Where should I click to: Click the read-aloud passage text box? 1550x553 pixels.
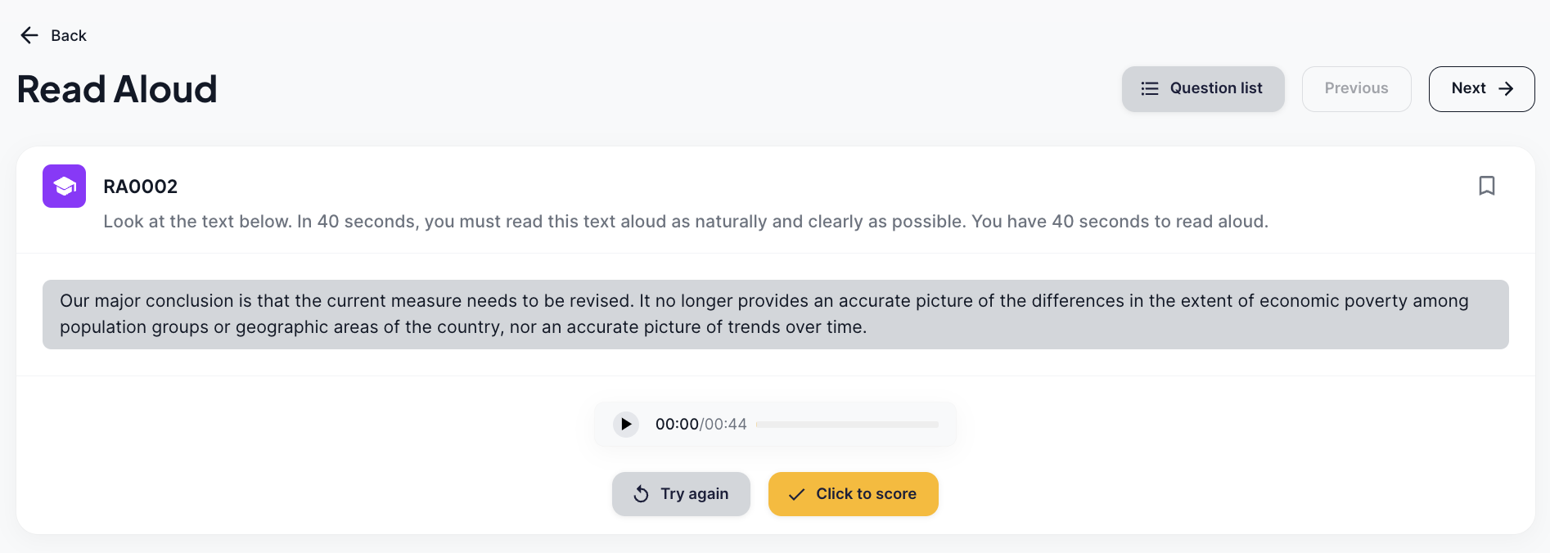click(775, 314)
